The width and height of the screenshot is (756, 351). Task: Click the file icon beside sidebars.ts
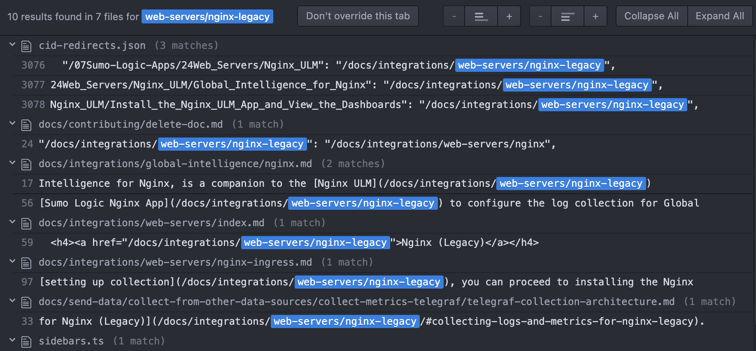tap(26, 342)
